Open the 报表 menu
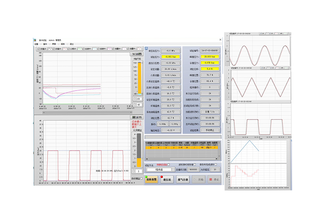335x203 pixels. (63, 44)
